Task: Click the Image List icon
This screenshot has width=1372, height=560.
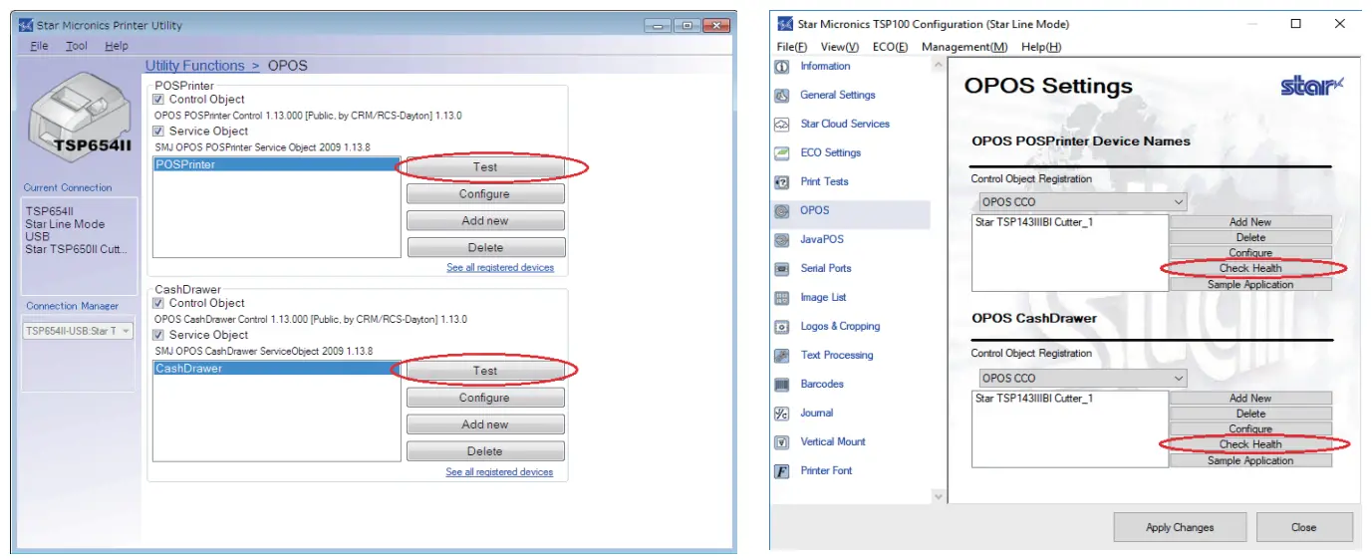Action: 782,298
